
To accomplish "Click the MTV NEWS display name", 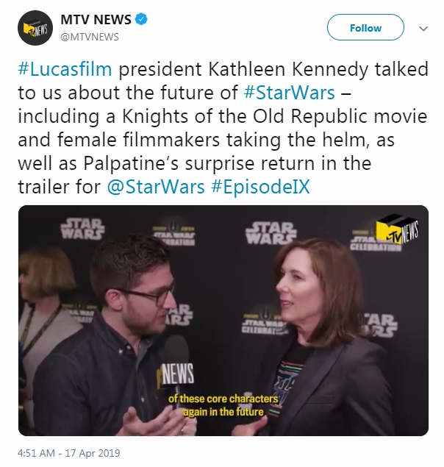I will [96, 20].
